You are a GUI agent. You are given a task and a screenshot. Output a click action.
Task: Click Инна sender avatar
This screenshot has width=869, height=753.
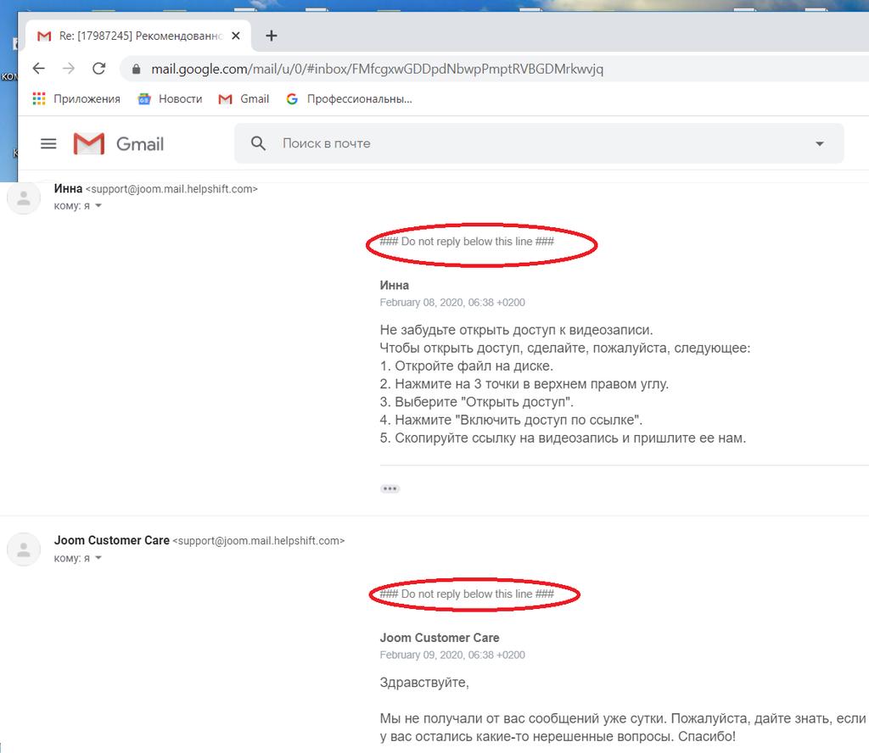tap(24, 198)
